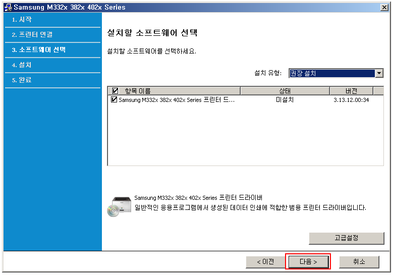Select the Samsung M332x 382x 402x Series row name
Image resolution: width=393 pixels, height=275 pixels.
click(177, 100)
